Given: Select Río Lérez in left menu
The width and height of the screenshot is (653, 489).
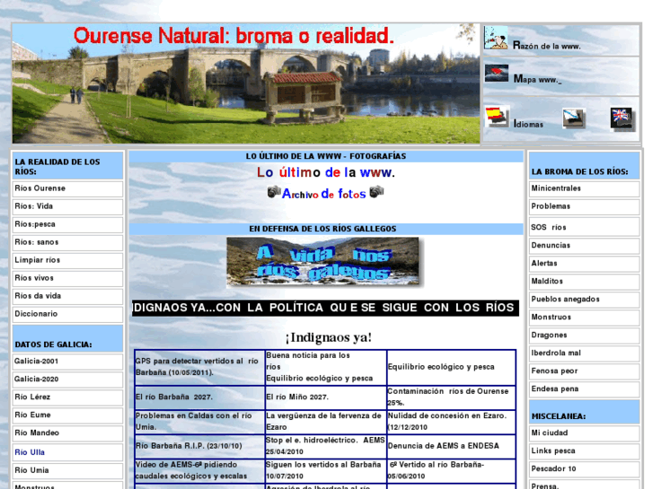Looking at the screenshot, I should click(x=67, y=397).
